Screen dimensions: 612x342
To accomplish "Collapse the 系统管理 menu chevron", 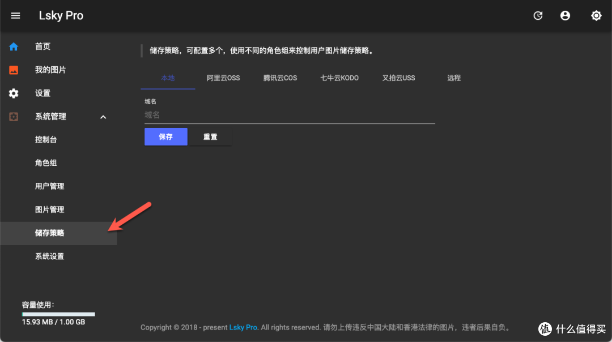I will (x=103, y=117).
